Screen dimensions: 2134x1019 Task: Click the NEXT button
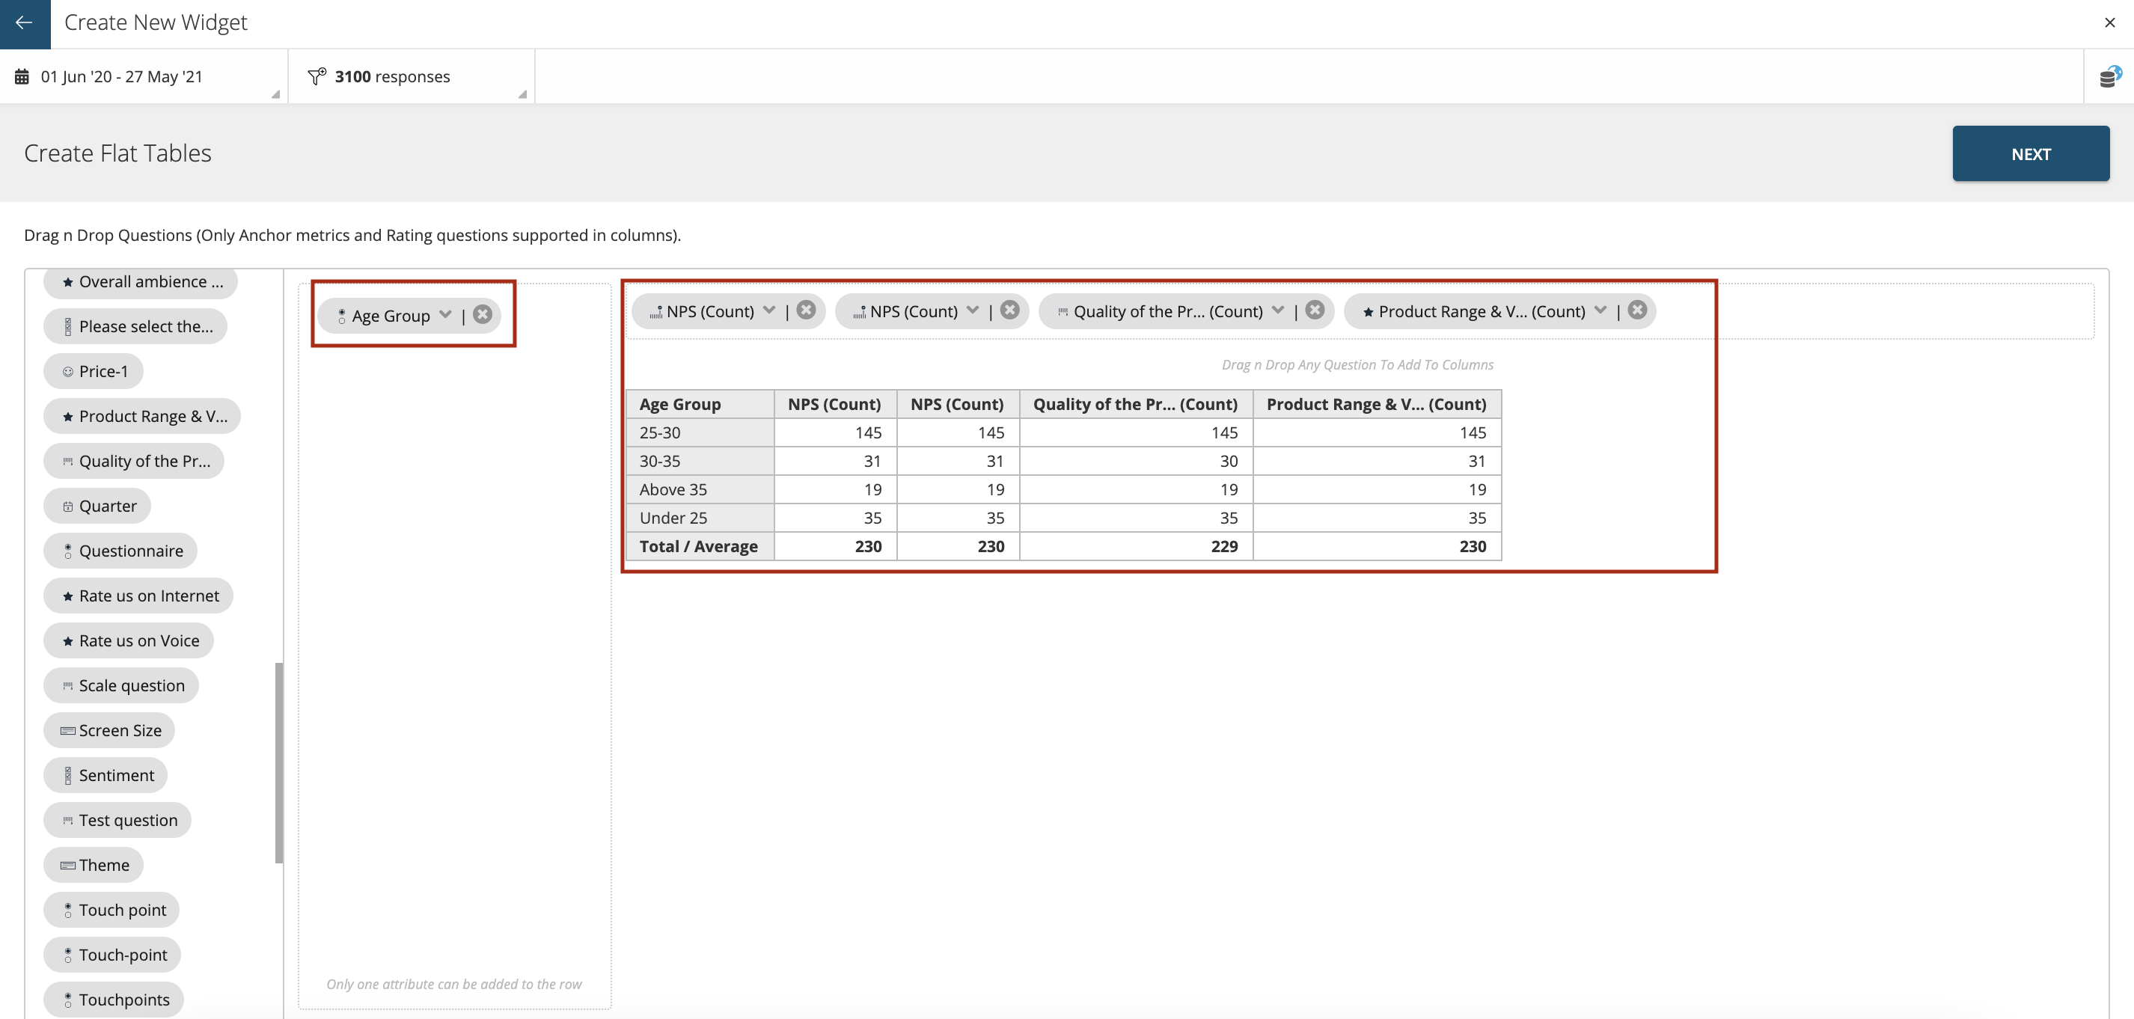2031,153
